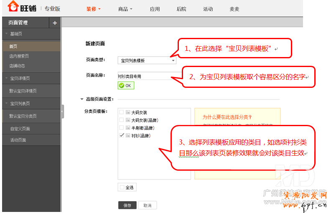
Task: Open the 后院 top menu
Action: click(181, 9)
